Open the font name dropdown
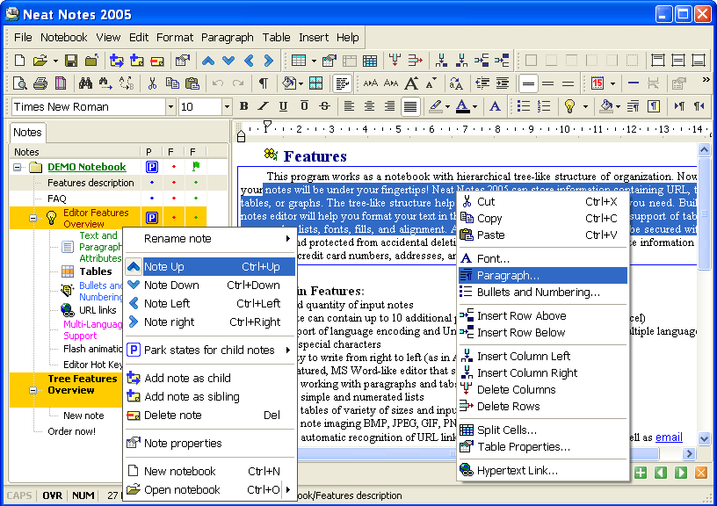Screen dimensions: 717x506 [170, 106]
